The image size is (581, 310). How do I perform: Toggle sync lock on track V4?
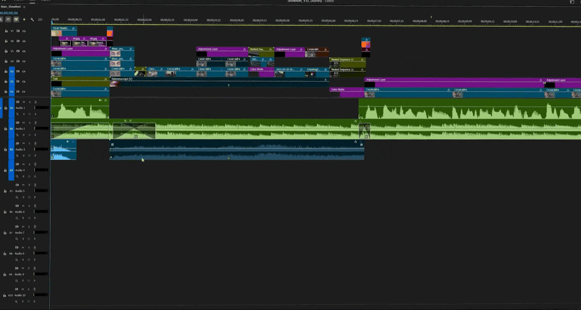18,61
